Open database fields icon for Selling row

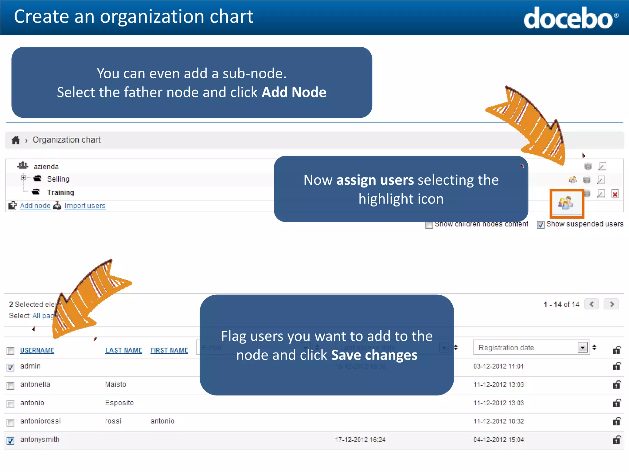pyautogui.click(x=587, y=179)
